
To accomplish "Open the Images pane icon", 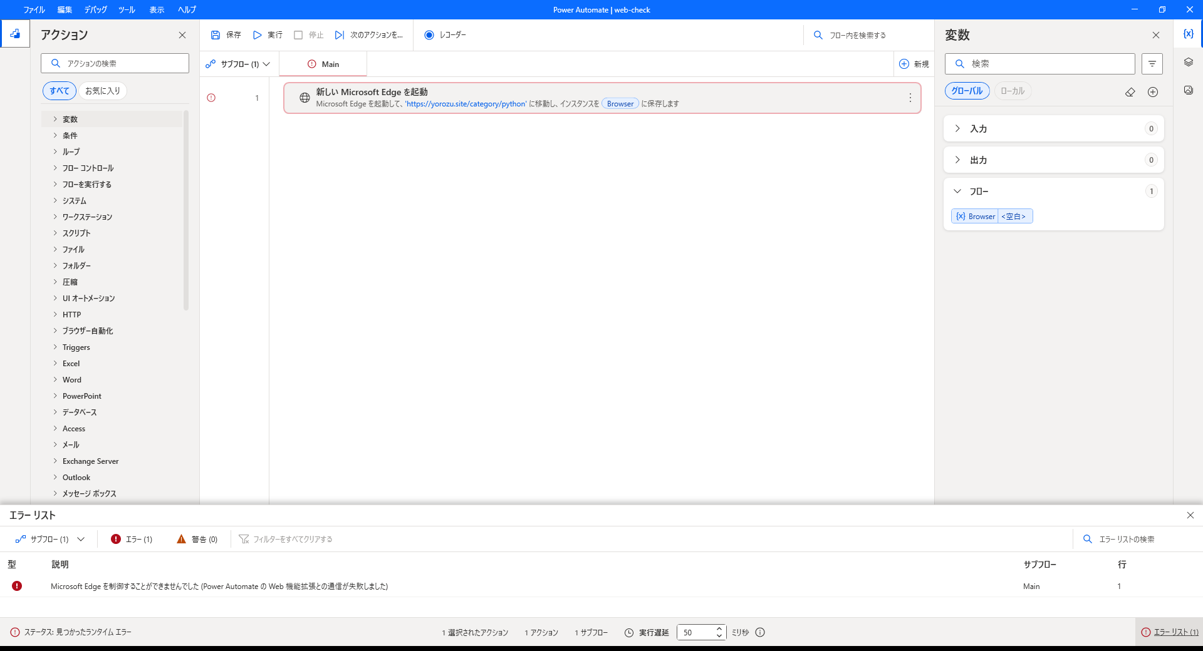I will 1188,90.
